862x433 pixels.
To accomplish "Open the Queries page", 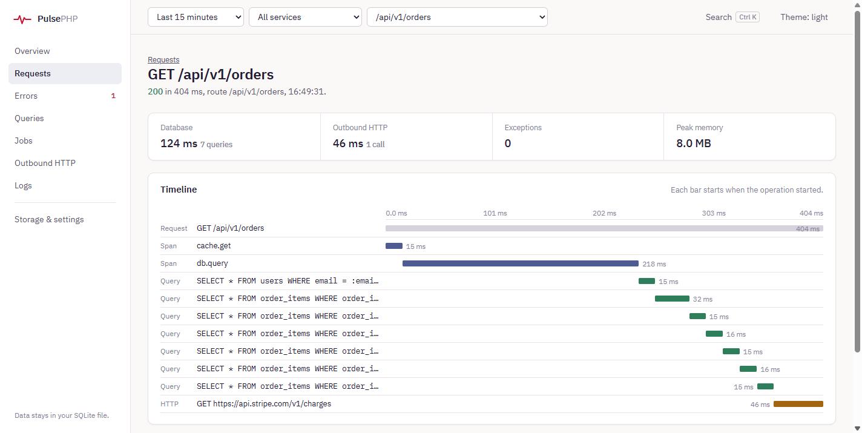I will (65, 118).
